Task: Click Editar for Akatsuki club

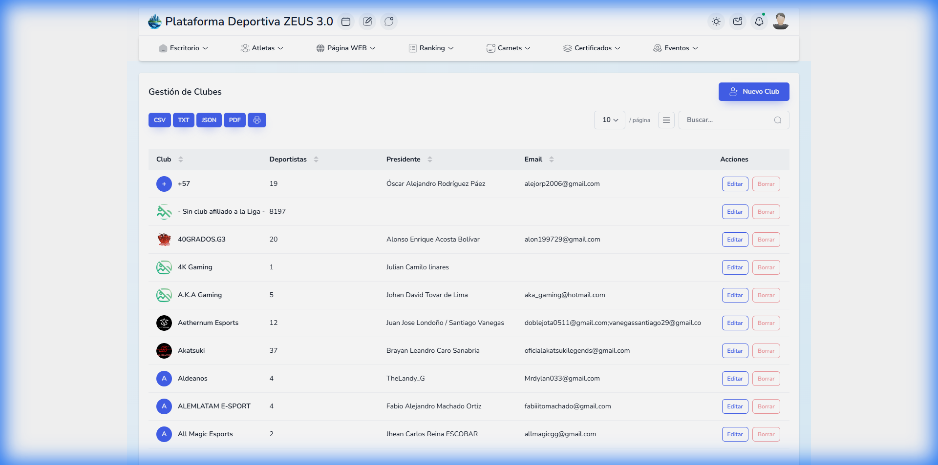Action: coord(735,351)
